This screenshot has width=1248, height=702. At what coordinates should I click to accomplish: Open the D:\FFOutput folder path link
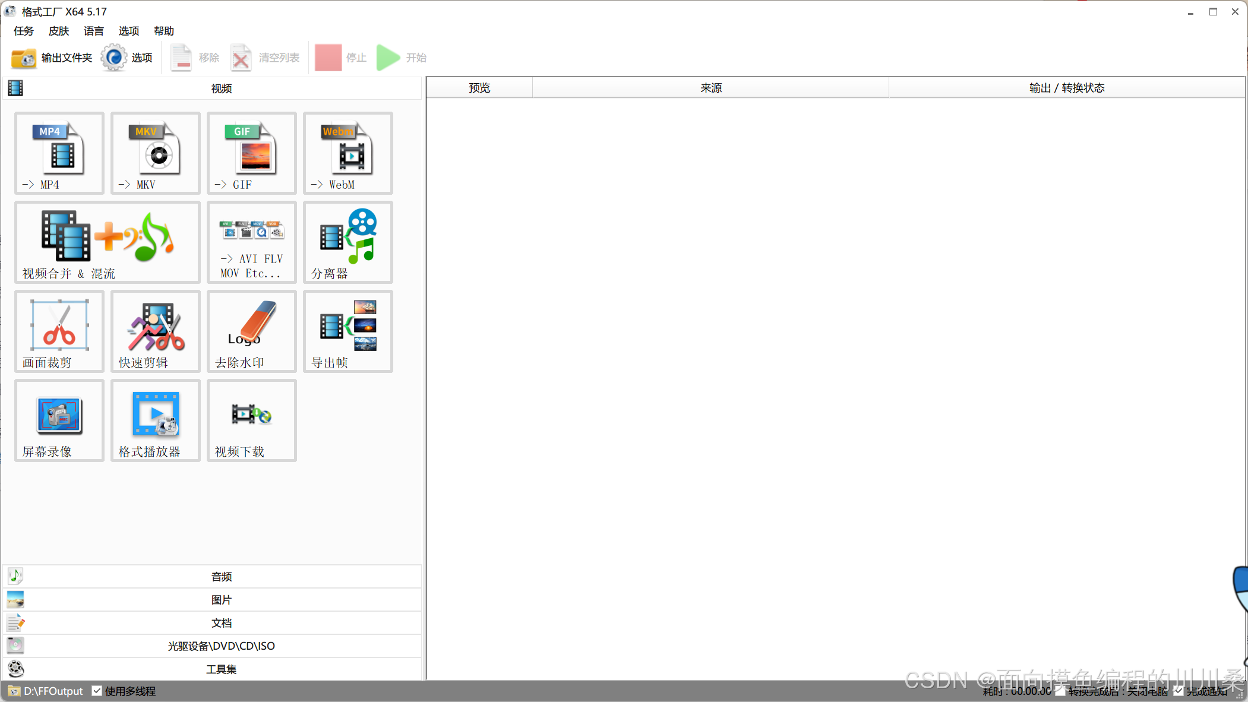pyautogui.click(x=53, y=691)
